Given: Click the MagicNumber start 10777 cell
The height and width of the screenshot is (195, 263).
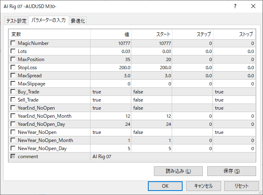Looking at the screenshot, I should (151, 43).
